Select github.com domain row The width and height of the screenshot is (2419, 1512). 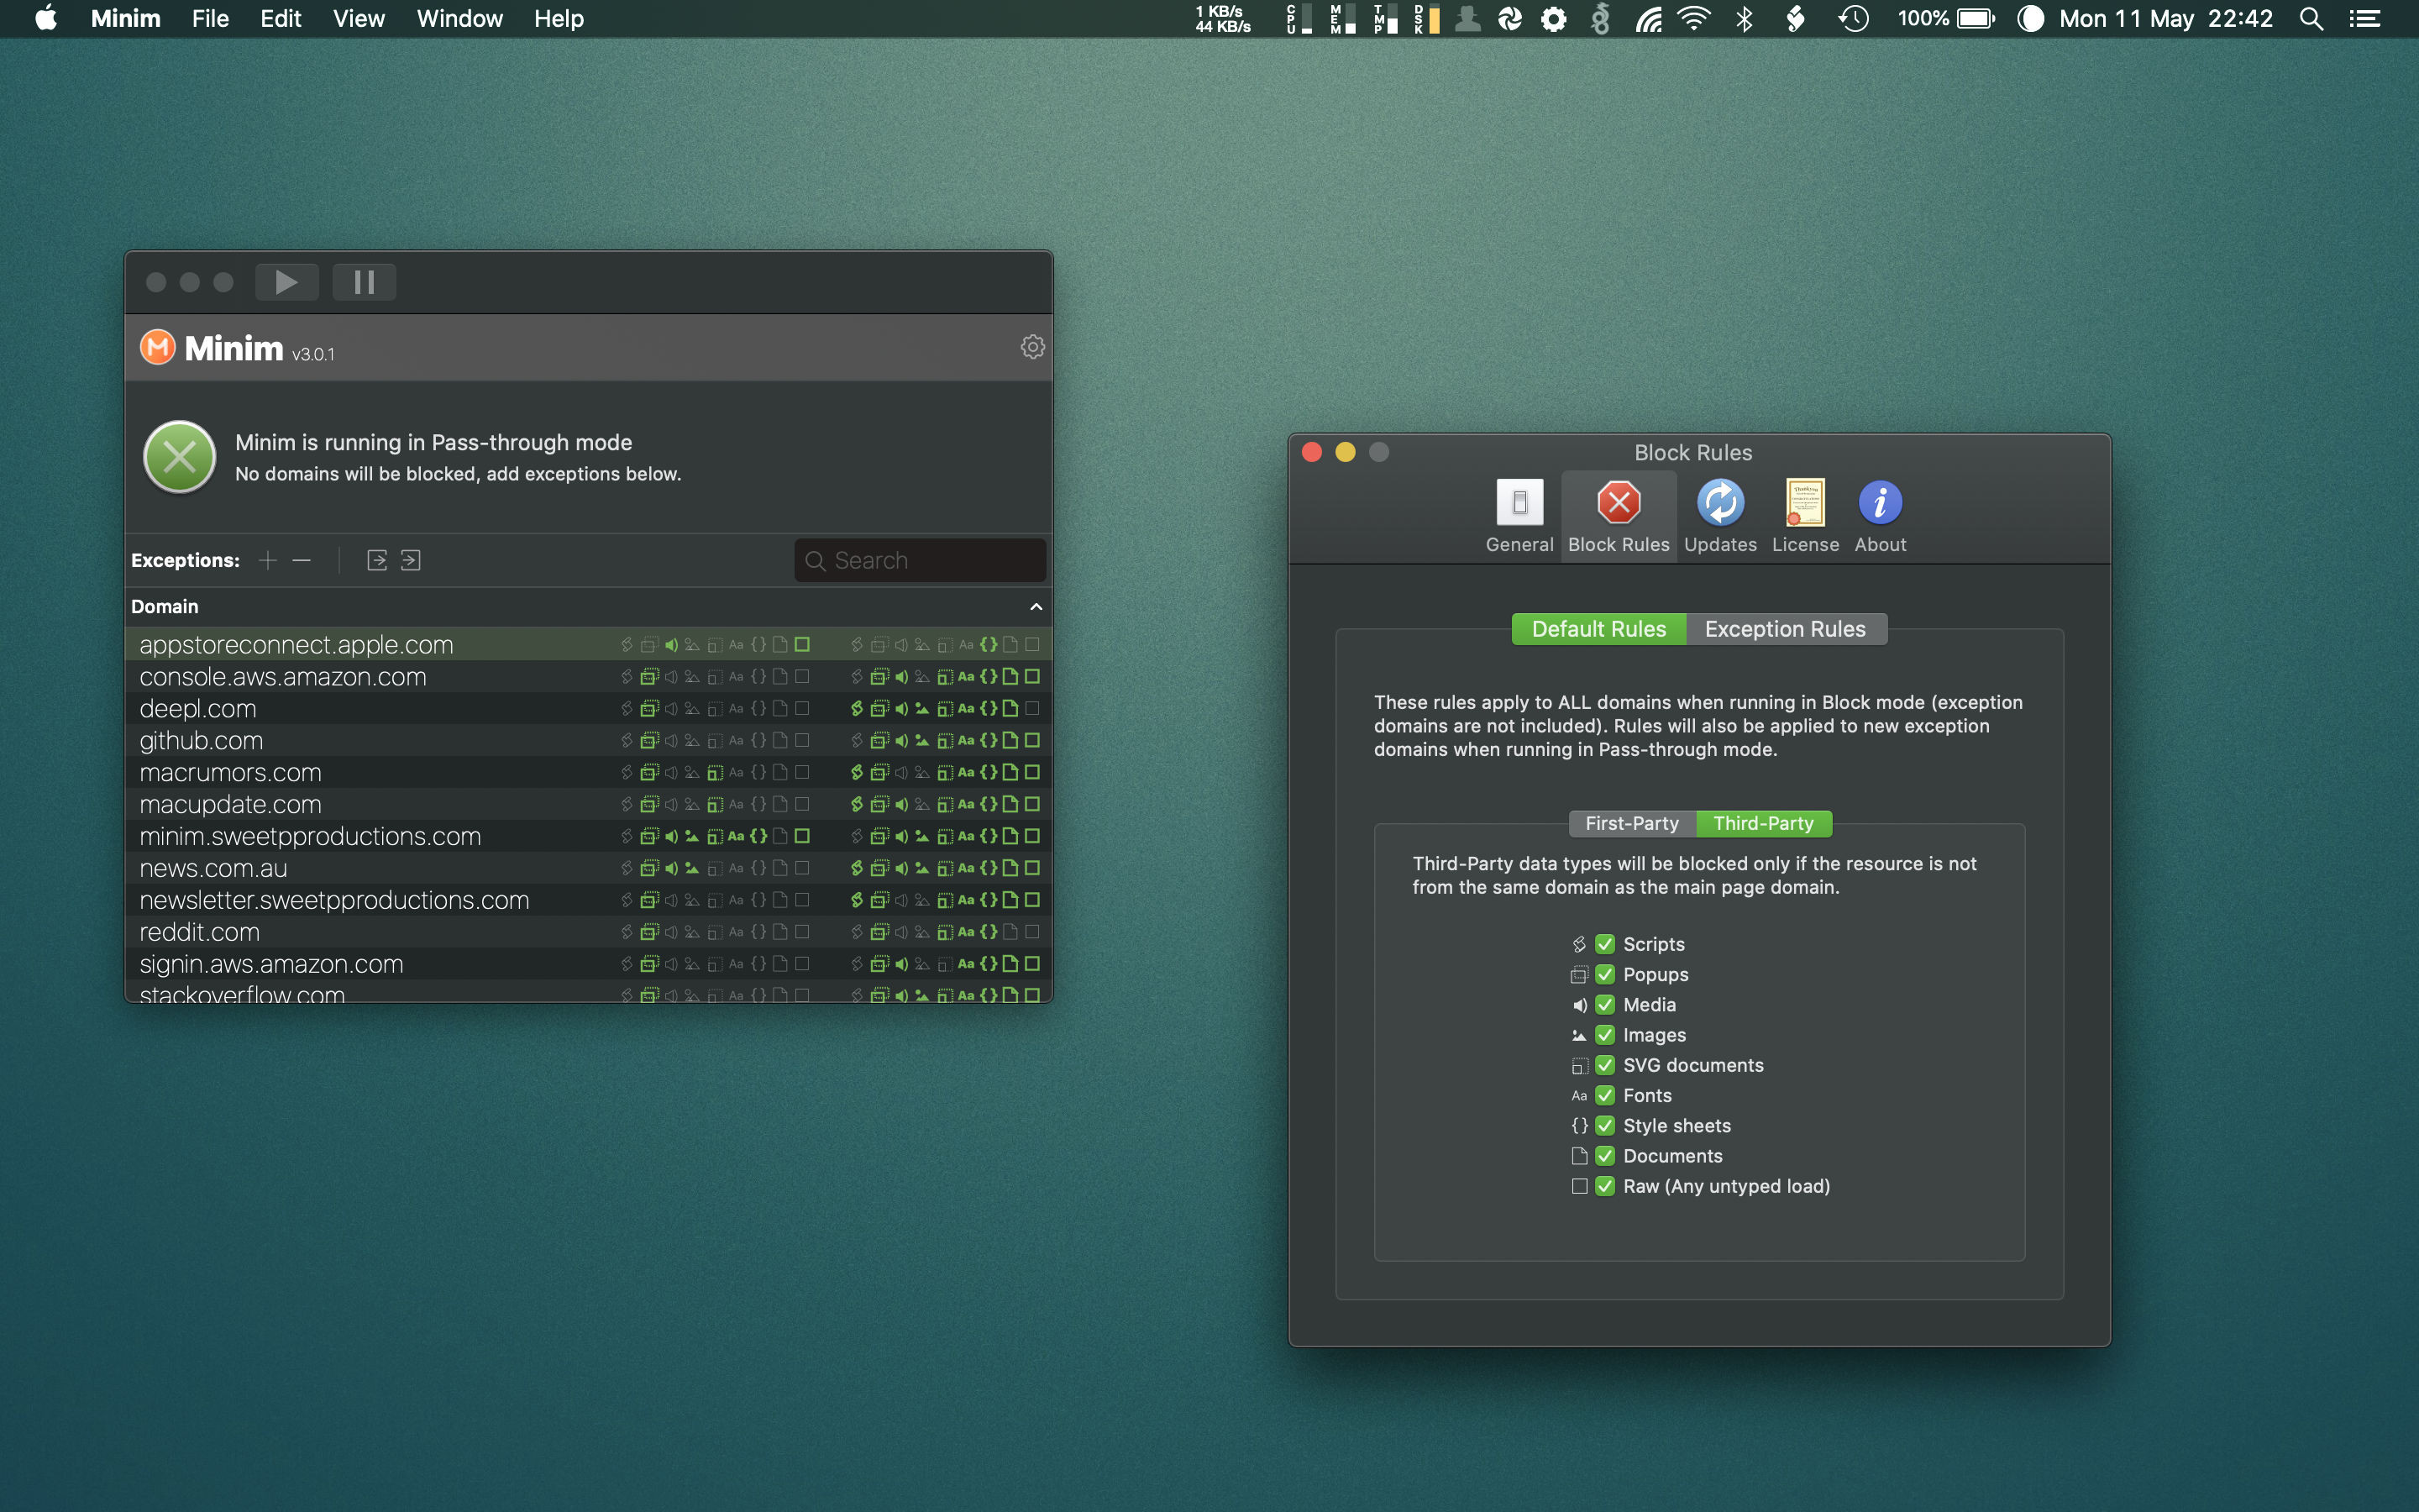point(589,740)
